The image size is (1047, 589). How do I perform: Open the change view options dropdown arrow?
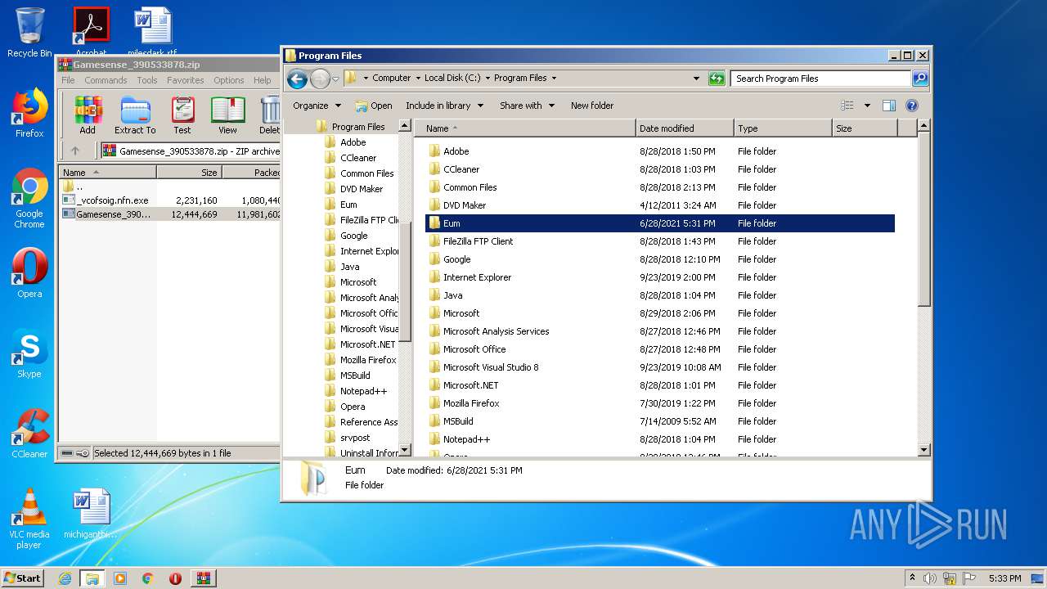[x=867, y=106]
